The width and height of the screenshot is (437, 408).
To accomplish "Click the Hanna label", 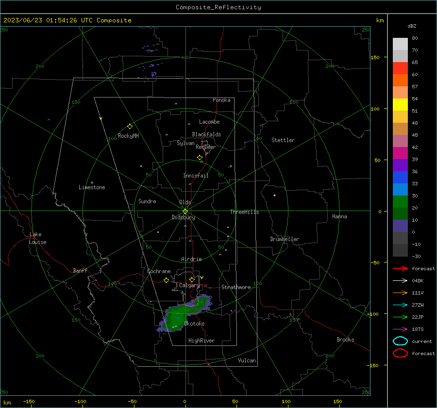I will [339, 216].
